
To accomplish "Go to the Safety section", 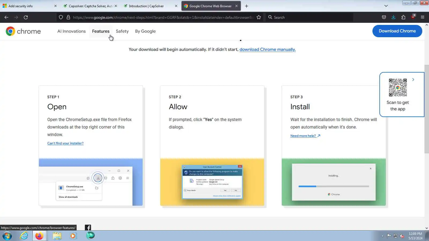I will pos(122,31).
